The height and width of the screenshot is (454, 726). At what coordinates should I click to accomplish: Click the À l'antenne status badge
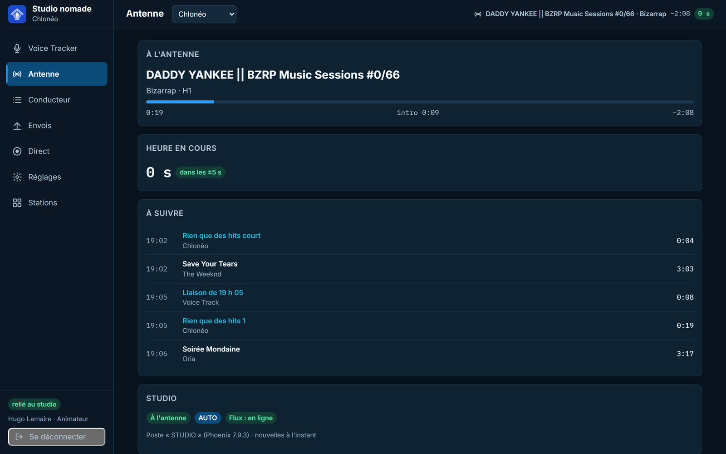pos(168,418)
